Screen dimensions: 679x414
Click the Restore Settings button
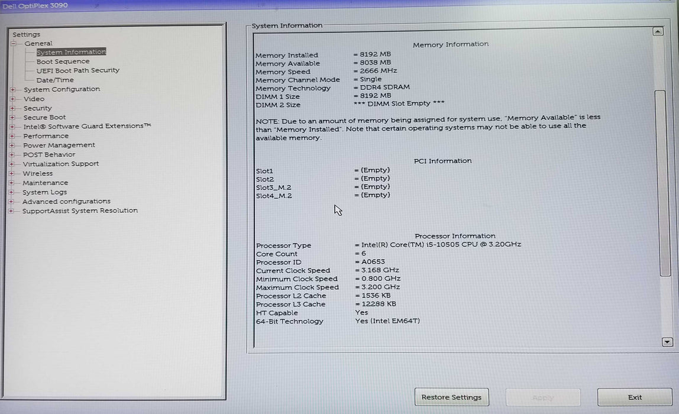[x=451, y=397]
